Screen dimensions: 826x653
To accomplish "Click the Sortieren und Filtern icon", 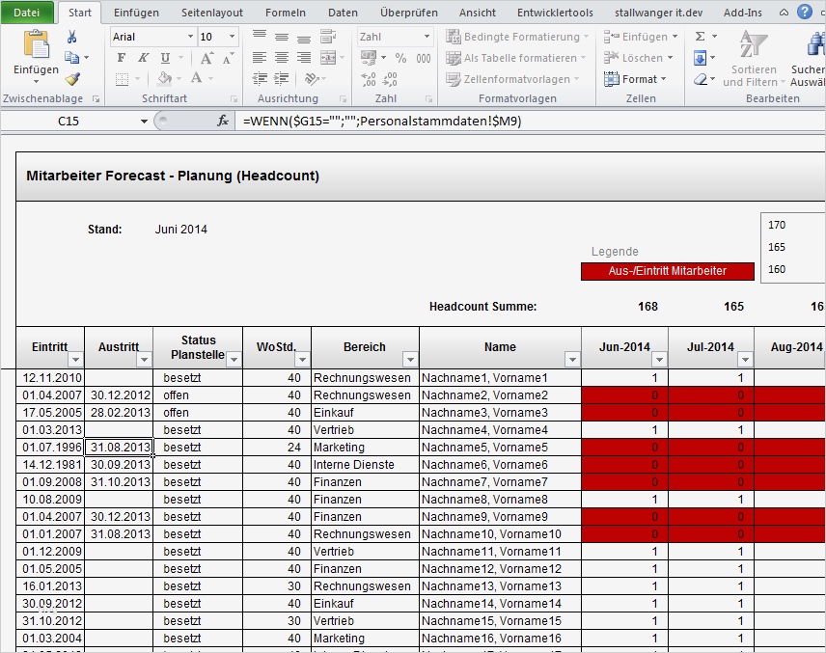I will point(752,45).
